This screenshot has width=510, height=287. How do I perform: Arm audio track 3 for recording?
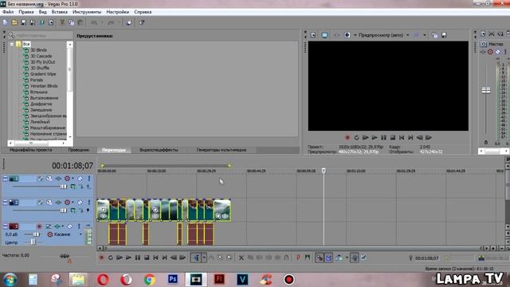(x=39, y=226)
